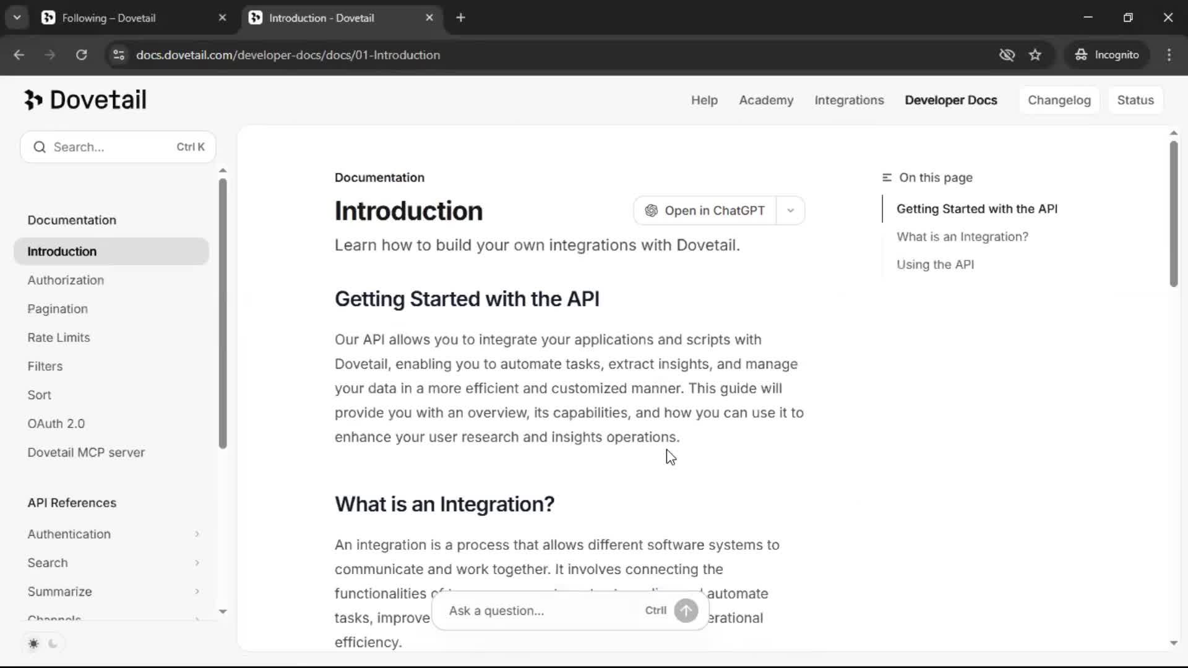Focus the Ask a question input field
Viewport: 1188px width, 668px height.
pyautogui.click(x=538, y=610)
